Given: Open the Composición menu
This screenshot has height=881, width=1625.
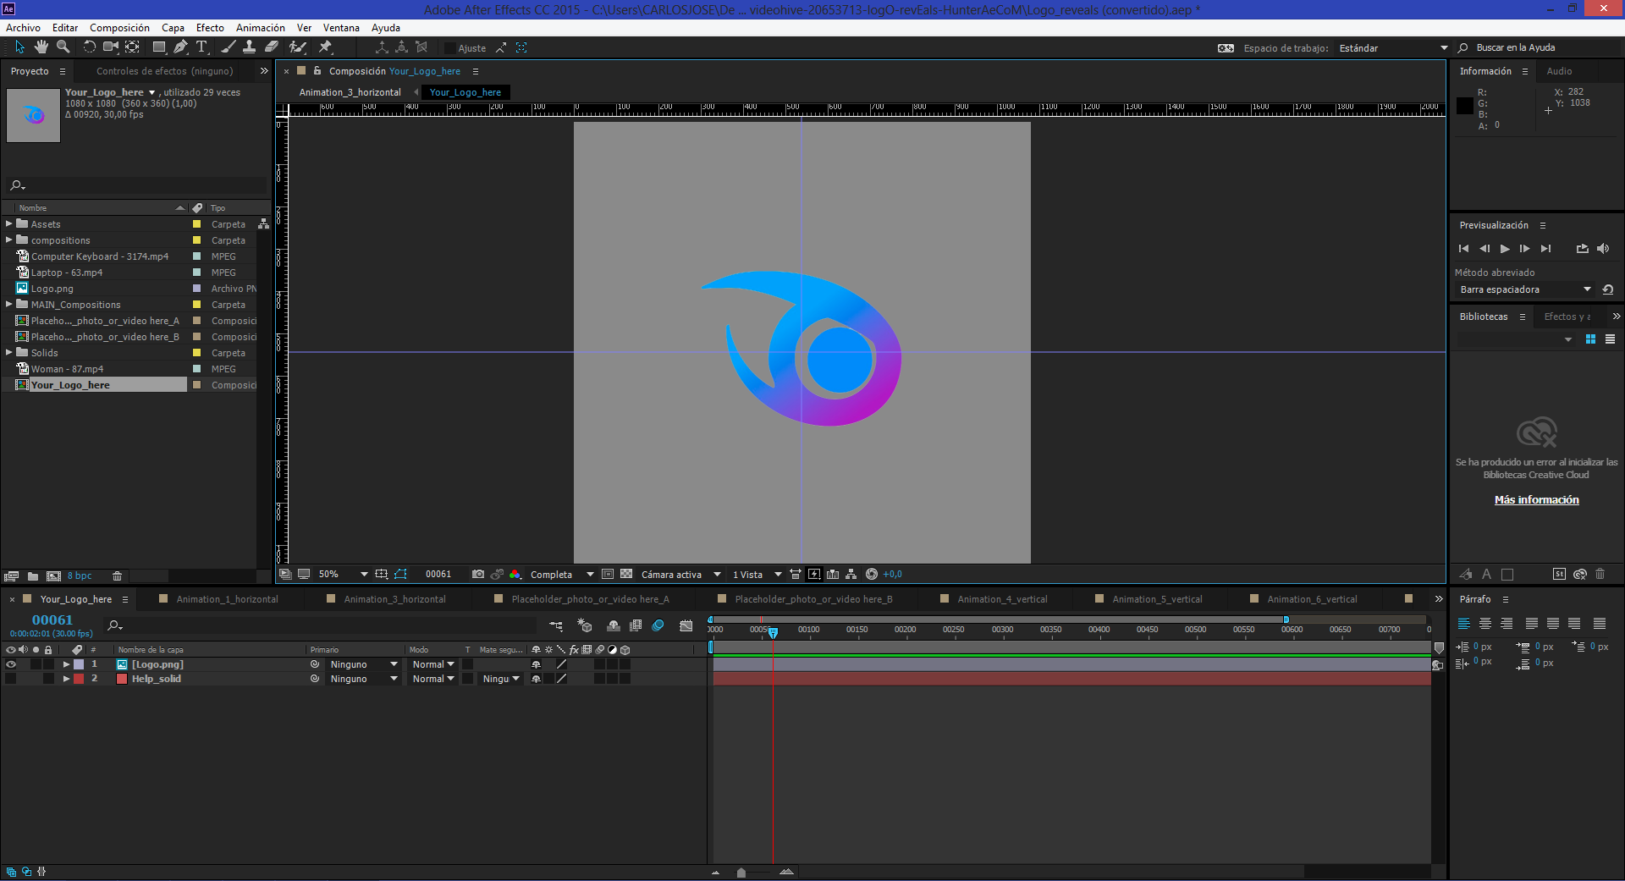Looking at the screenshot, I should (x=119, y=28).
